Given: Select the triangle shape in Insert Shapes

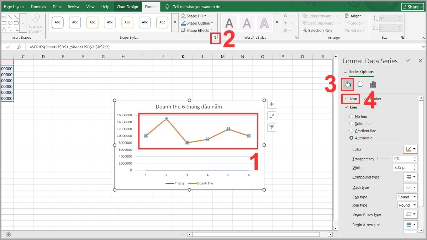Looking at the screenshot, I should [x=4, y=29].
